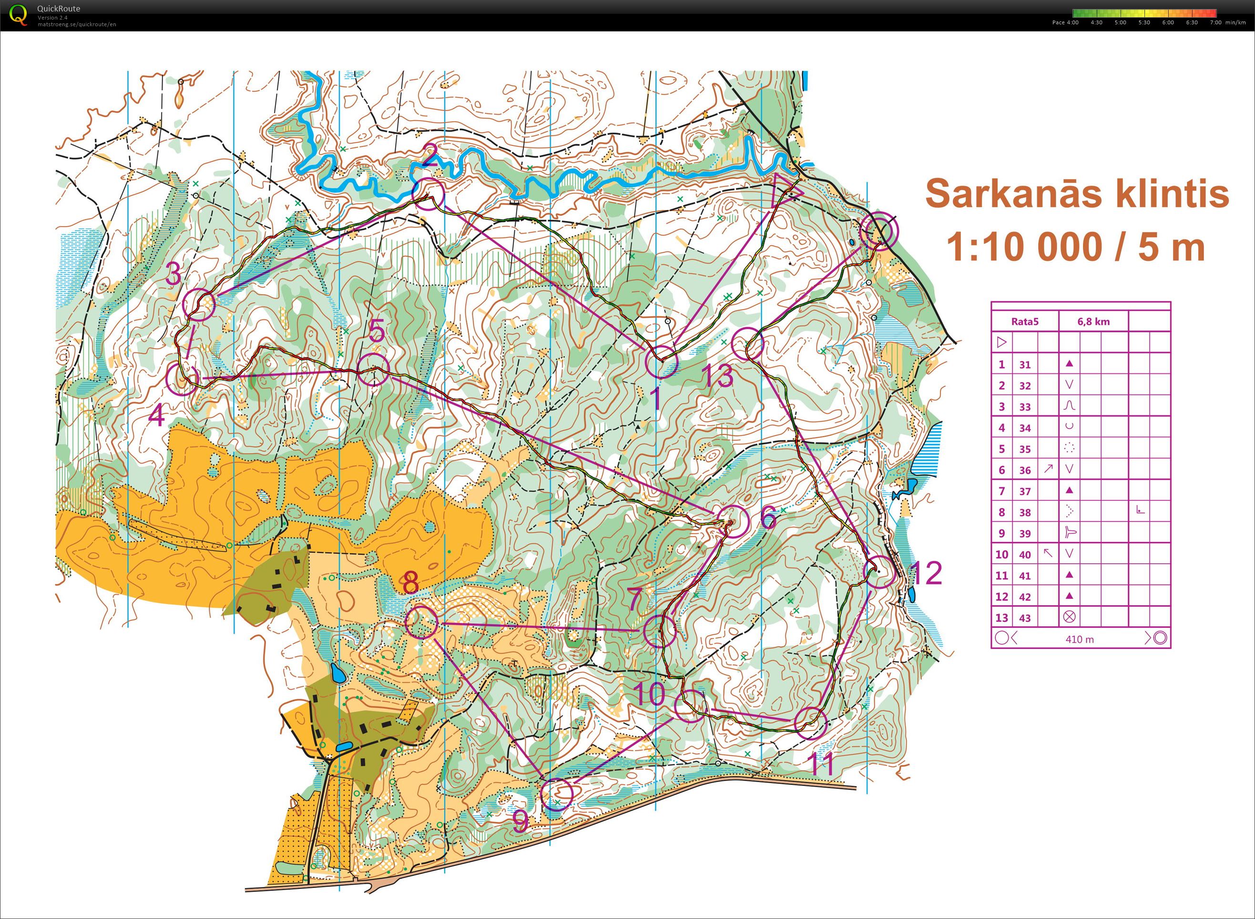Click control code '38' in the table
This screenshot has width=1255, height=919.
click(1025, 512)
